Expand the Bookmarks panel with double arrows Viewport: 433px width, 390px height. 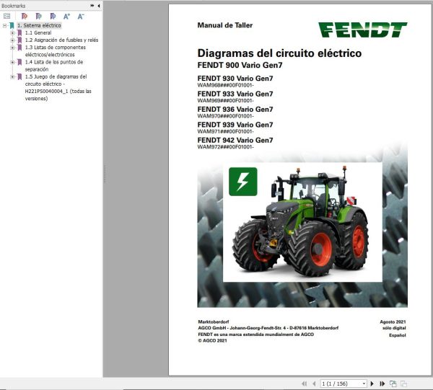(92, 6)
